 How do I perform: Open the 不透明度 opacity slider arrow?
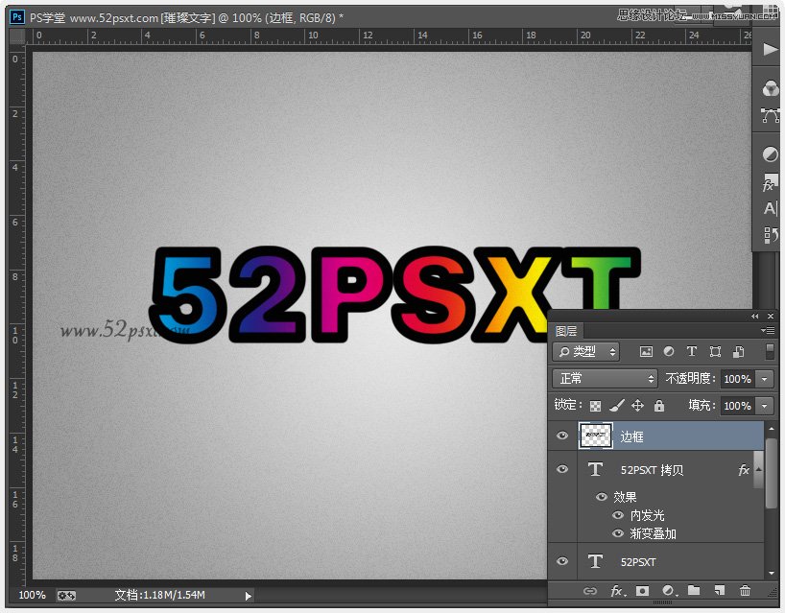click(765, 379)
